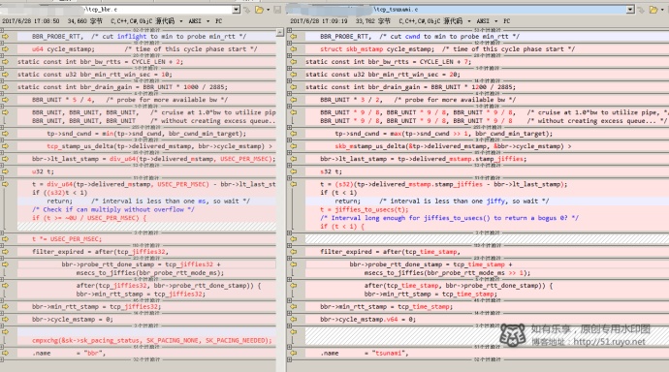
Task: Open left file format dropdown 'C,C++,C#,ObjC 源代码'
Action: pyautogui.click(x=181, y=21)
